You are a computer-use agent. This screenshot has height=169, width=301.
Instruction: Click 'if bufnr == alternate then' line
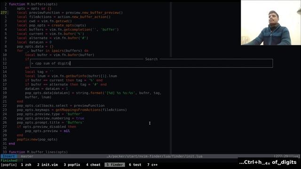[66, 84]
